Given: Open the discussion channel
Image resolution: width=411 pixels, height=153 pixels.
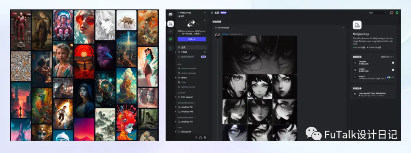Looking at the screenshot, I should click(x=186, y=132).
